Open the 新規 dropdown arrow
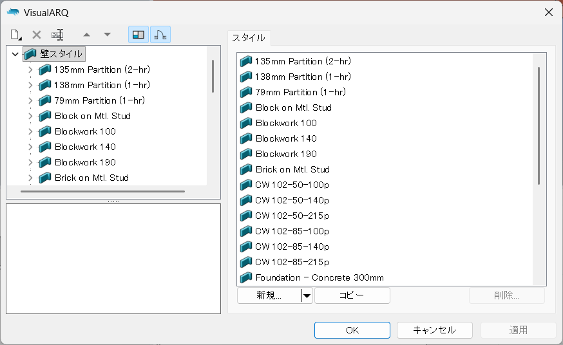 [x=307, y=296]
